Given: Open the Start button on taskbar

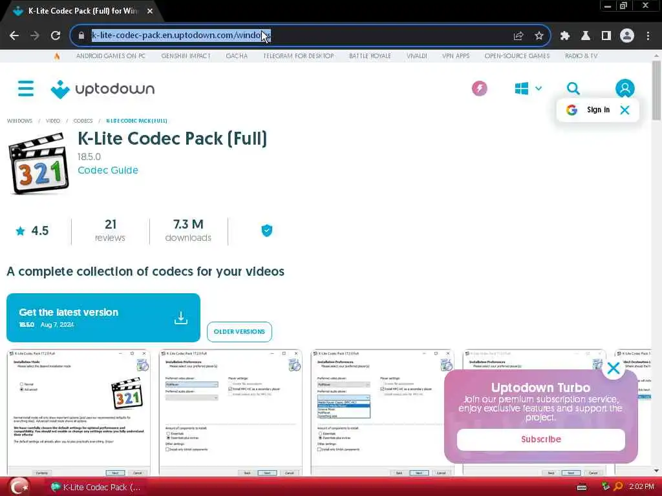Looking at the screenshot, I should pos(20,487).
